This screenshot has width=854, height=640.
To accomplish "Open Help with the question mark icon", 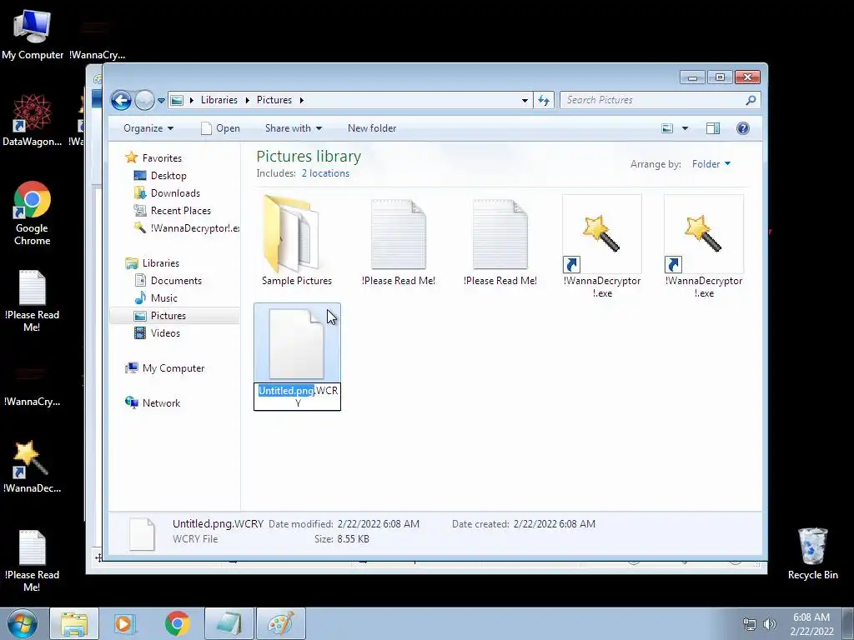I will [x=743, y=128].
